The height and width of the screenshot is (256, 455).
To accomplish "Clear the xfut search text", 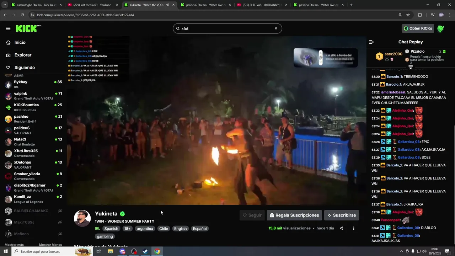I will point(275,28).
